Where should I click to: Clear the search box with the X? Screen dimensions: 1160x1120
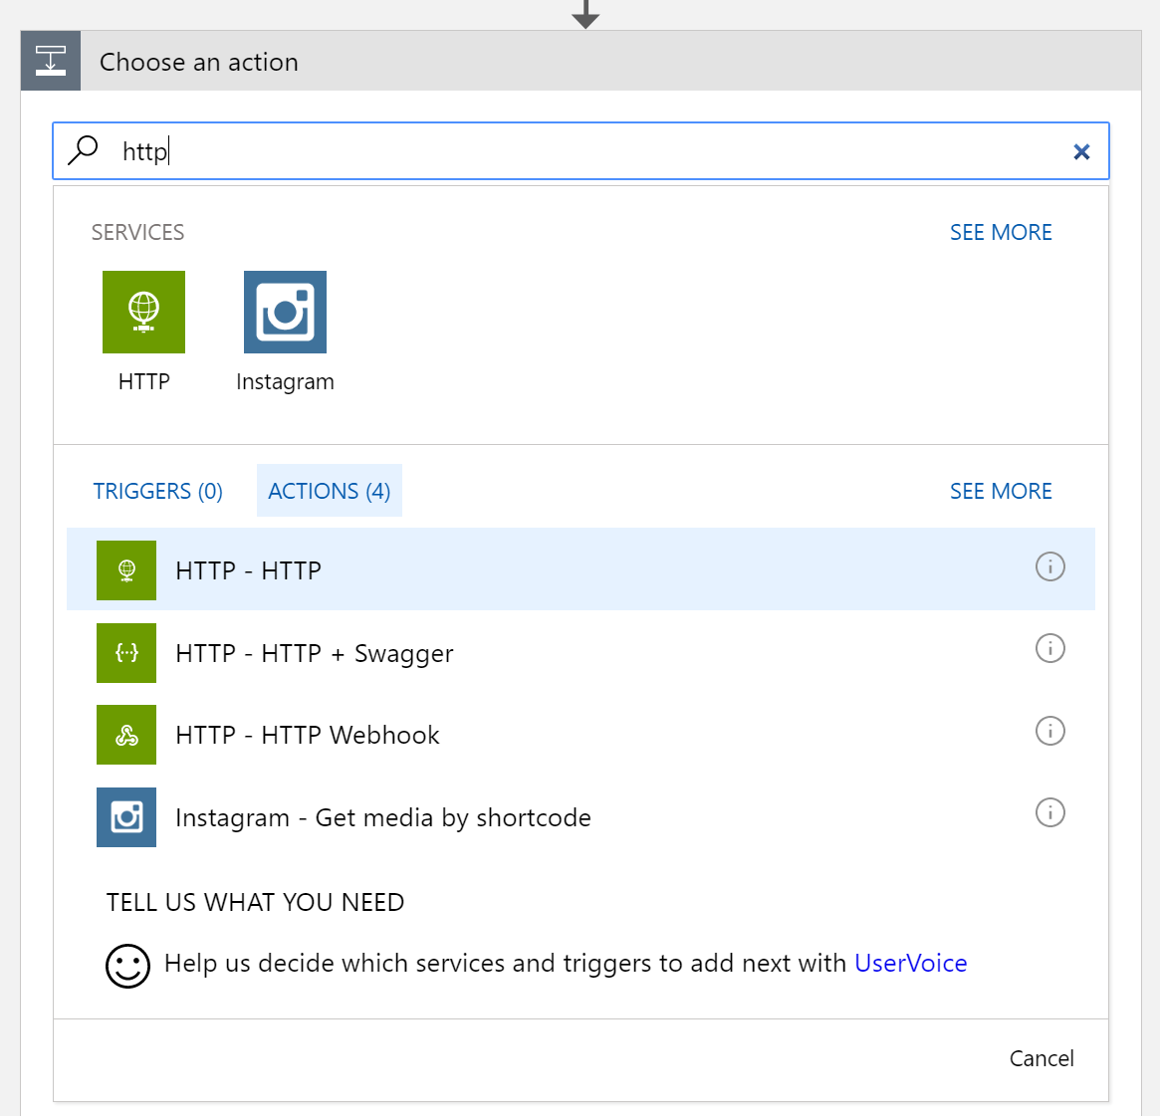[1081, 151]
